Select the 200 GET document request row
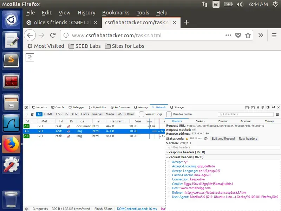The image size is (281, 211). point(94,126)
